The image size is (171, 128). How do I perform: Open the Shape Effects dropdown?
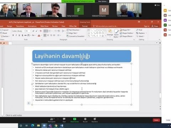tap(126, 36)
